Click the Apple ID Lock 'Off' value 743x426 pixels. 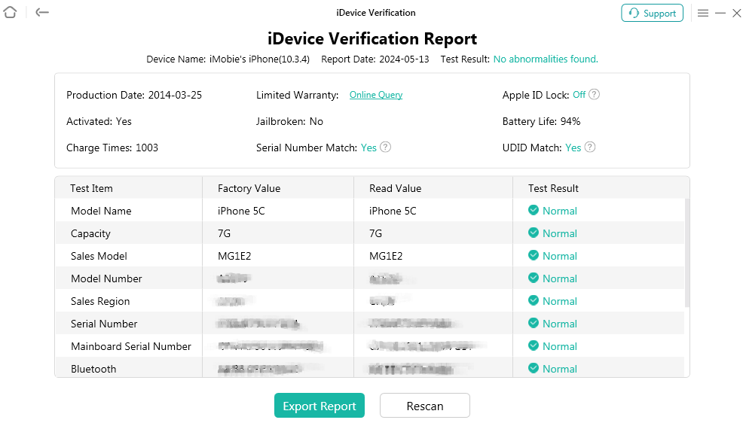(579, 95)
